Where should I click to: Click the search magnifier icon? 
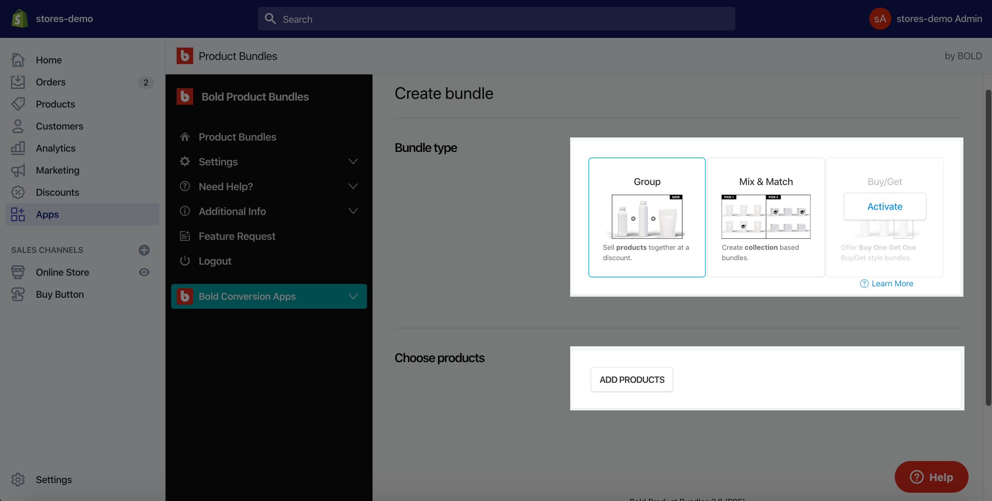click(x=270, y=19)
